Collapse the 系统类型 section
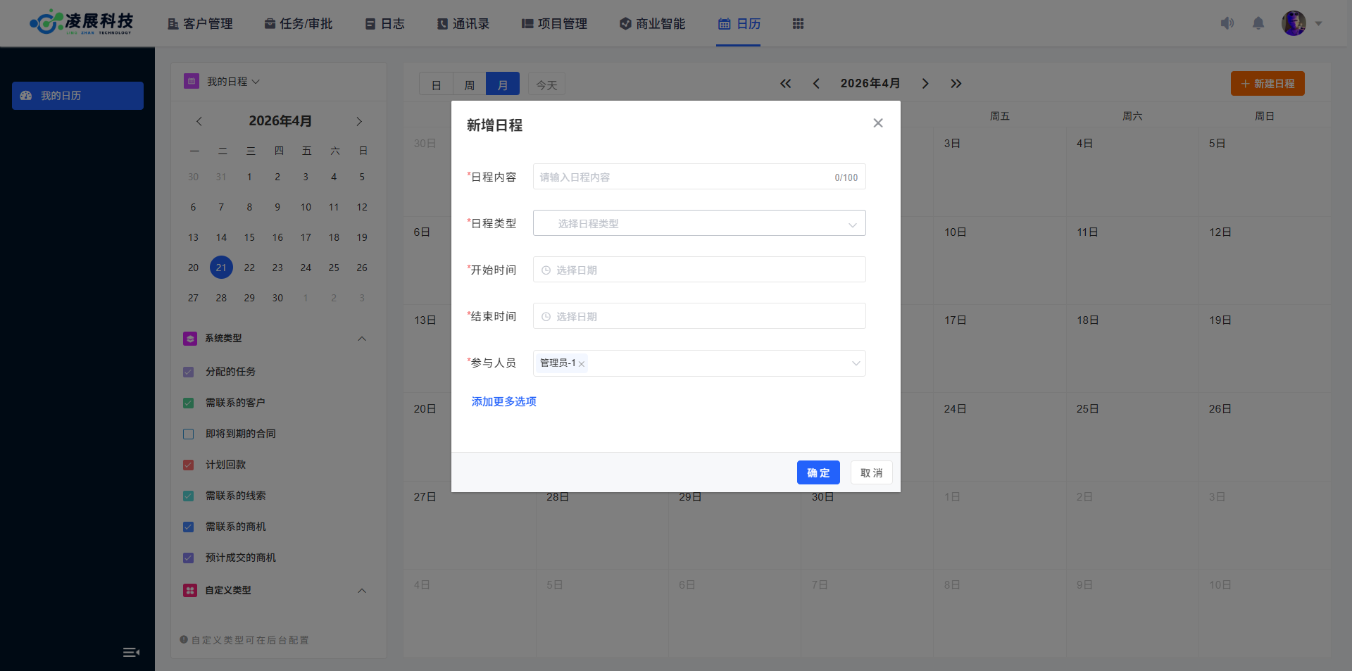Viewport: 1352px width, 671px height. click(362, 339)
